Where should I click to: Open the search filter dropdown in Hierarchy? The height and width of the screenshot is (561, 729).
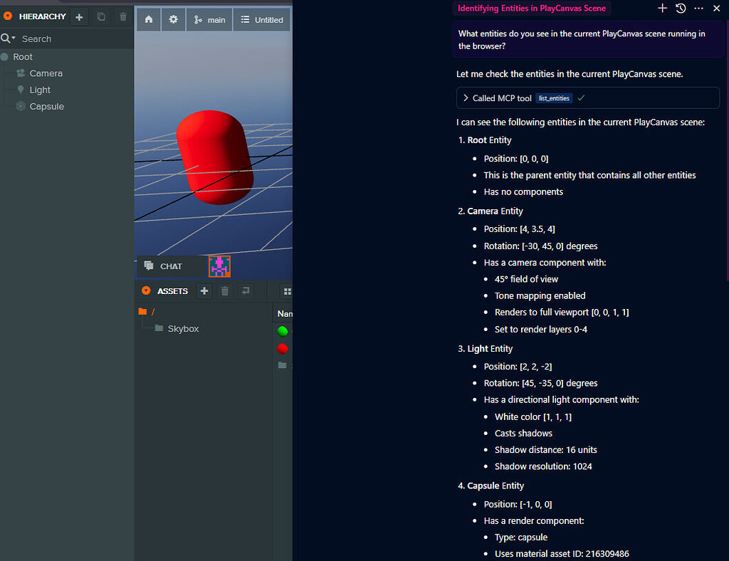9,38
